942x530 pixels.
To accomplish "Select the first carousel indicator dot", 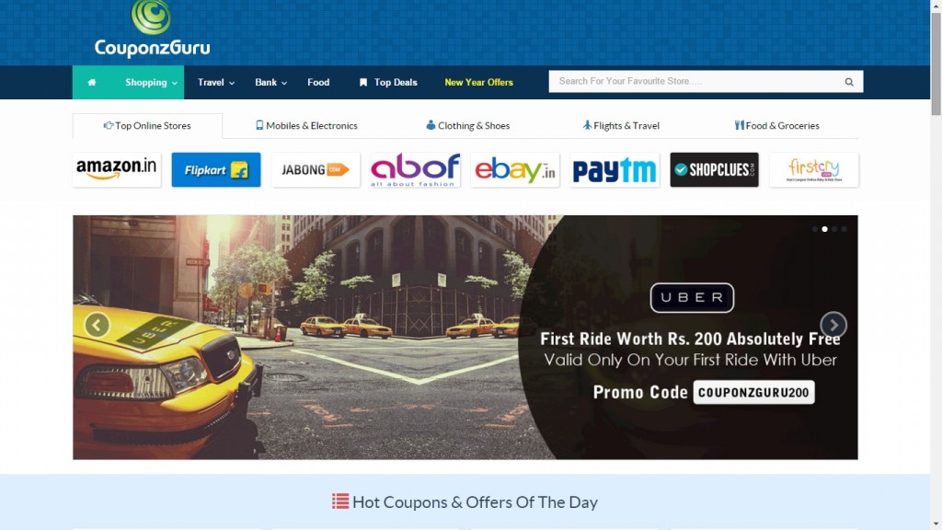I will coord(815,229).
